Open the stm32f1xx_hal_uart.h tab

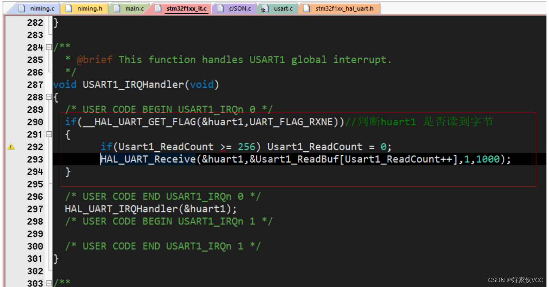(339, 8)
